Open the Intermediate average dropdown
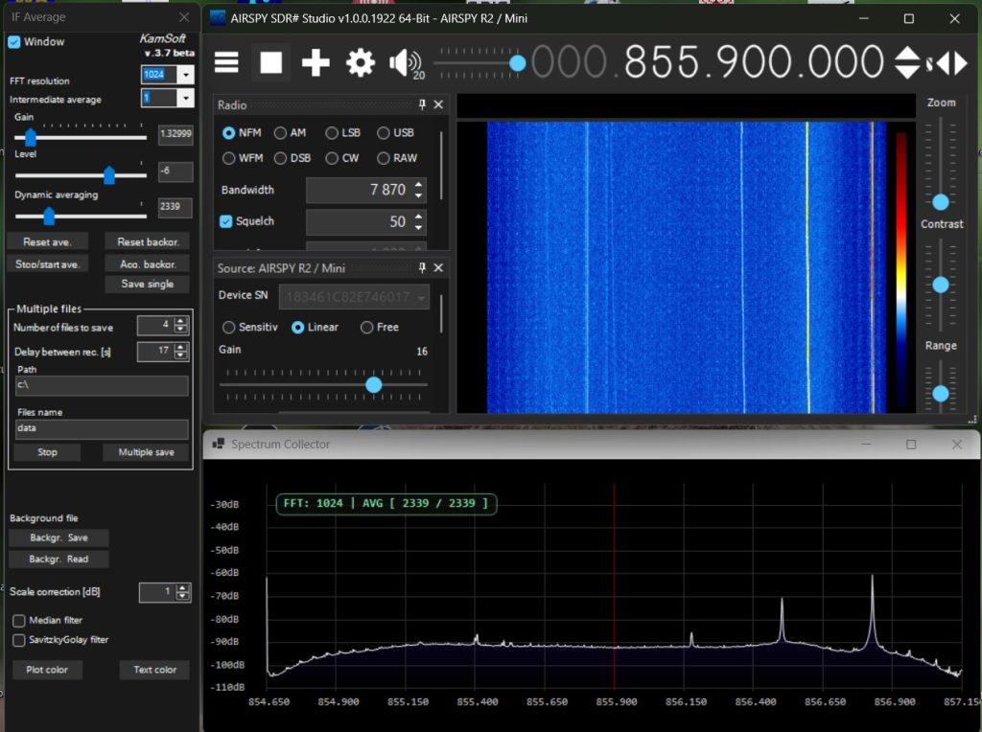982x732 pixels. pyautogui.click(x=185, y=99)
